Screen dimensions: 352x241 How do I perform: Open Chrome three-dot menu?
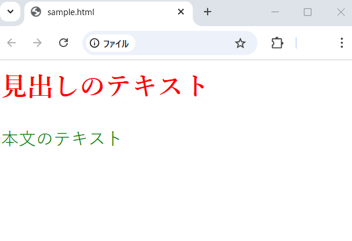[342, 43]
